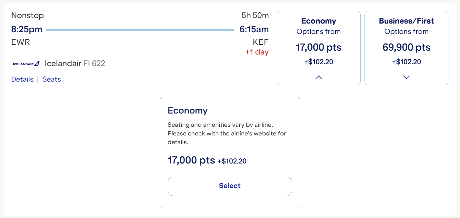Open Details link for Icelandair FI 622

22,79
